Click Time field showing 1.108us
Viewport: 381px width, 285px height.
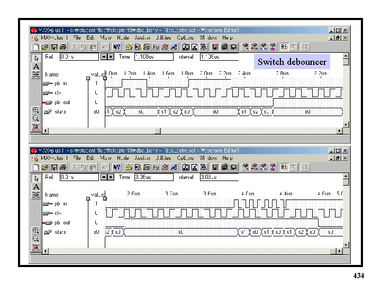click(154, 56)
